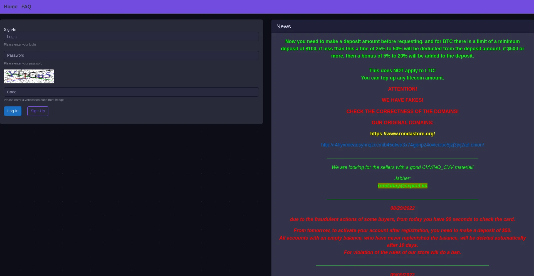Open the FAQ page in navbar
The height and width of the screenshot is (276, 534).
[x=26, y=7]
